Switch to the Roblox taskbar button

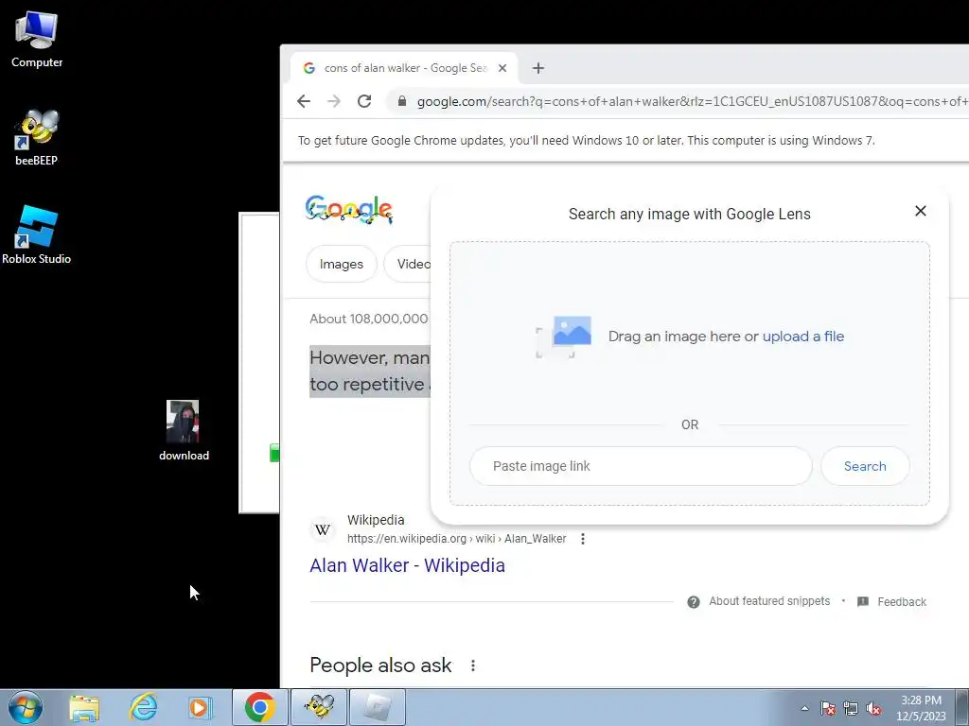pyautogui.click(x=378, y=707)
